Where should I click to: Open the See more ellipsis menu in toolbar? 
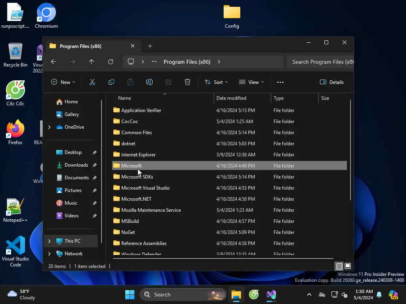[280, 82]
